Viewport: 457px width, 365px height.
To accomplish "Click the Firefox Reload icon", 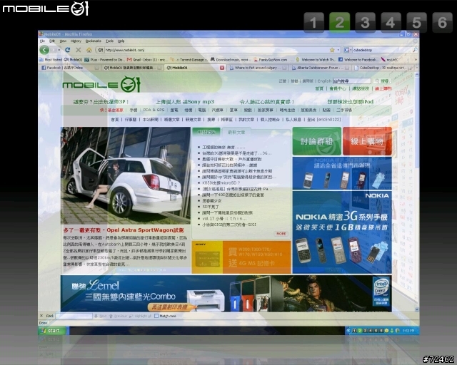I will (x=68, y=50).
